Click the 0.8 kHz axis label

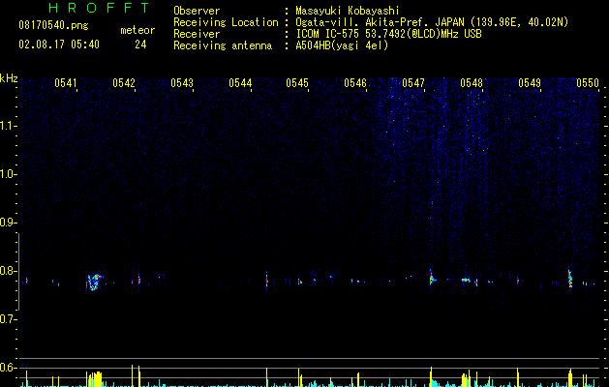tap(8, 271)
